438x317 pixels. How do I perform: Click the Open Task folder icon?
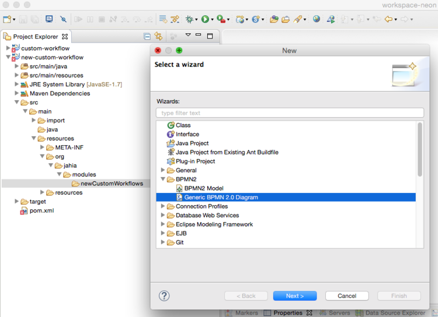pos(286,19)
